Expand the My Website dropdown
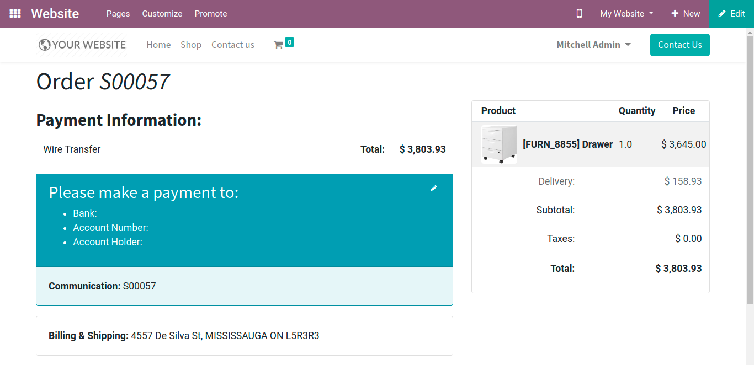 coord(626,14)
